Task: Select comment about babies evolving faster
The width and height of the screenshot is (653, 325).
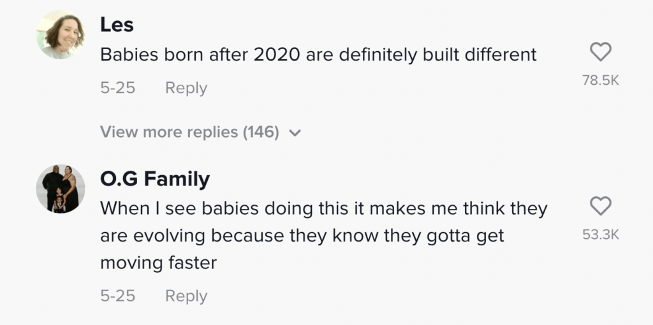Action: click(323, 236)
